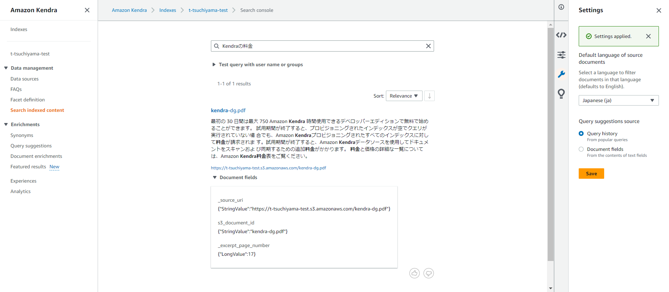Open the info panel icon

[x=561, y=7]
